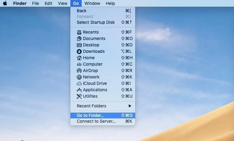Open the File menu
The height and width of the screenshot is (141, 234).
coord(35,3)
